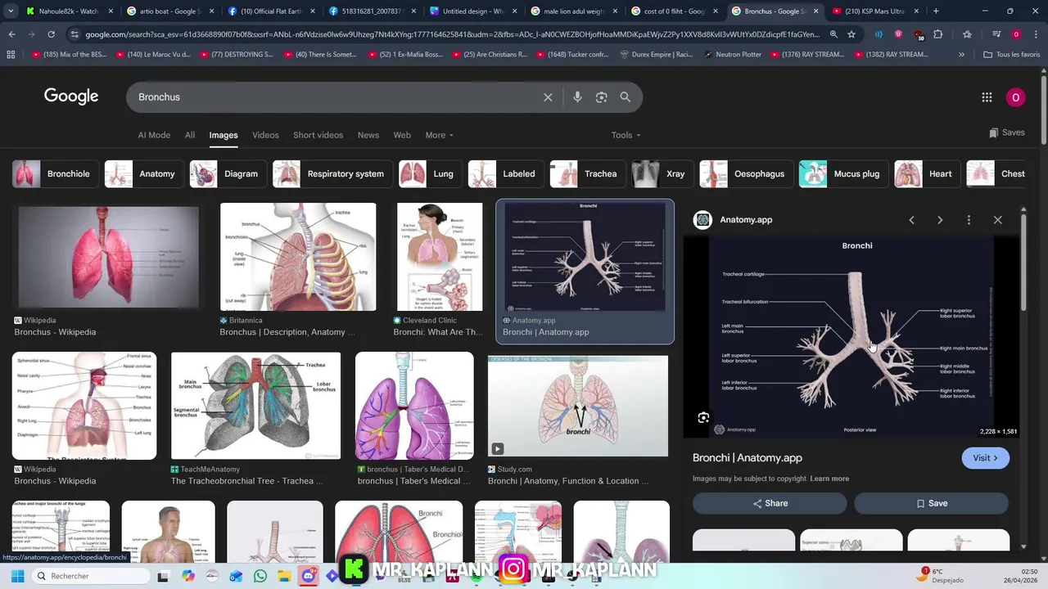The width and height of the screenshot is (1048, 589).
Task: Open Discord from the taskbar
Action: [308, 576]
